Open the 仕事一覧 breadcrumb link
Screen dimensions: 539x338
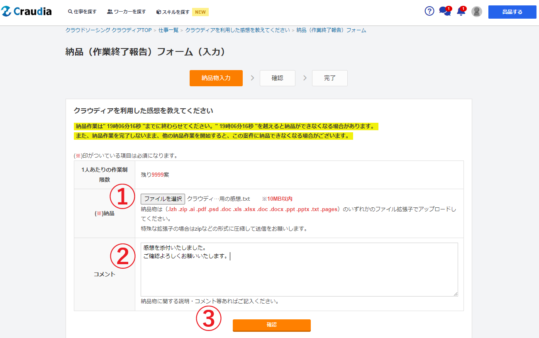tap(168, 30)
